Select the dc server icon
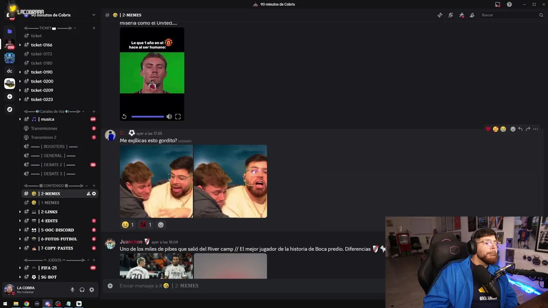 (x=9, y=71)
